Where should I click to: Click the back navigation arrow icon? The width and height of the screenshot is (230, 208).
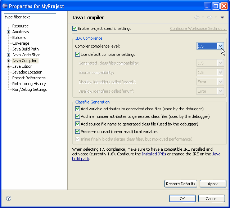point(197,17)
